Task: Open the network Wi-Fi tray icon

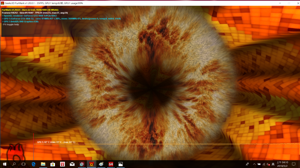Action: tap(264, 164)
